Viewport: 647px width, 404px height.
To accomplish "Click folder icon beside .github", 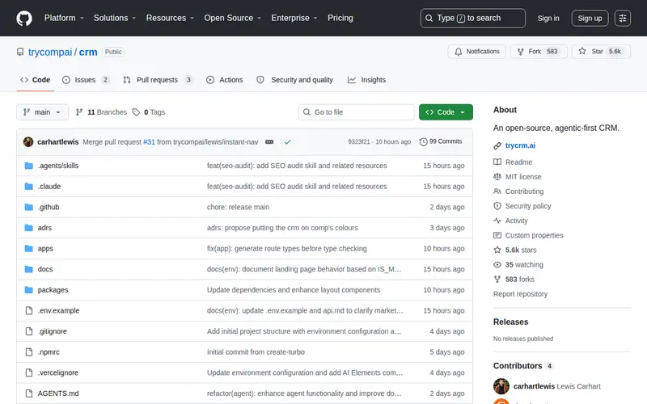I will click(29, 207).
